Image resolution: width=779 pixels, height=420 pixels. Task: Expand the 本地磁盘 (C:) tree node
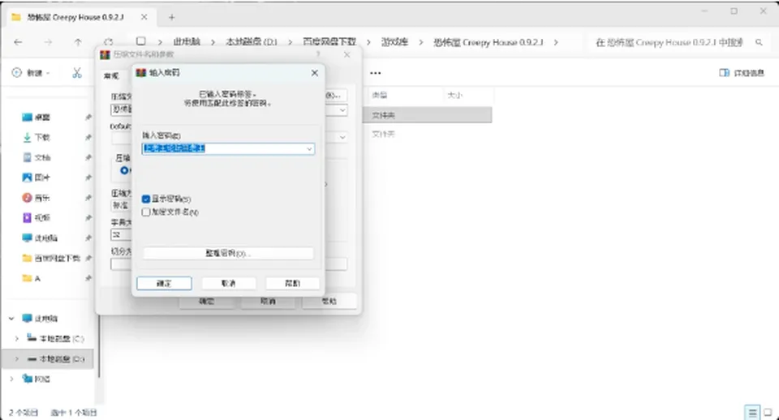[x=16, y=339]
